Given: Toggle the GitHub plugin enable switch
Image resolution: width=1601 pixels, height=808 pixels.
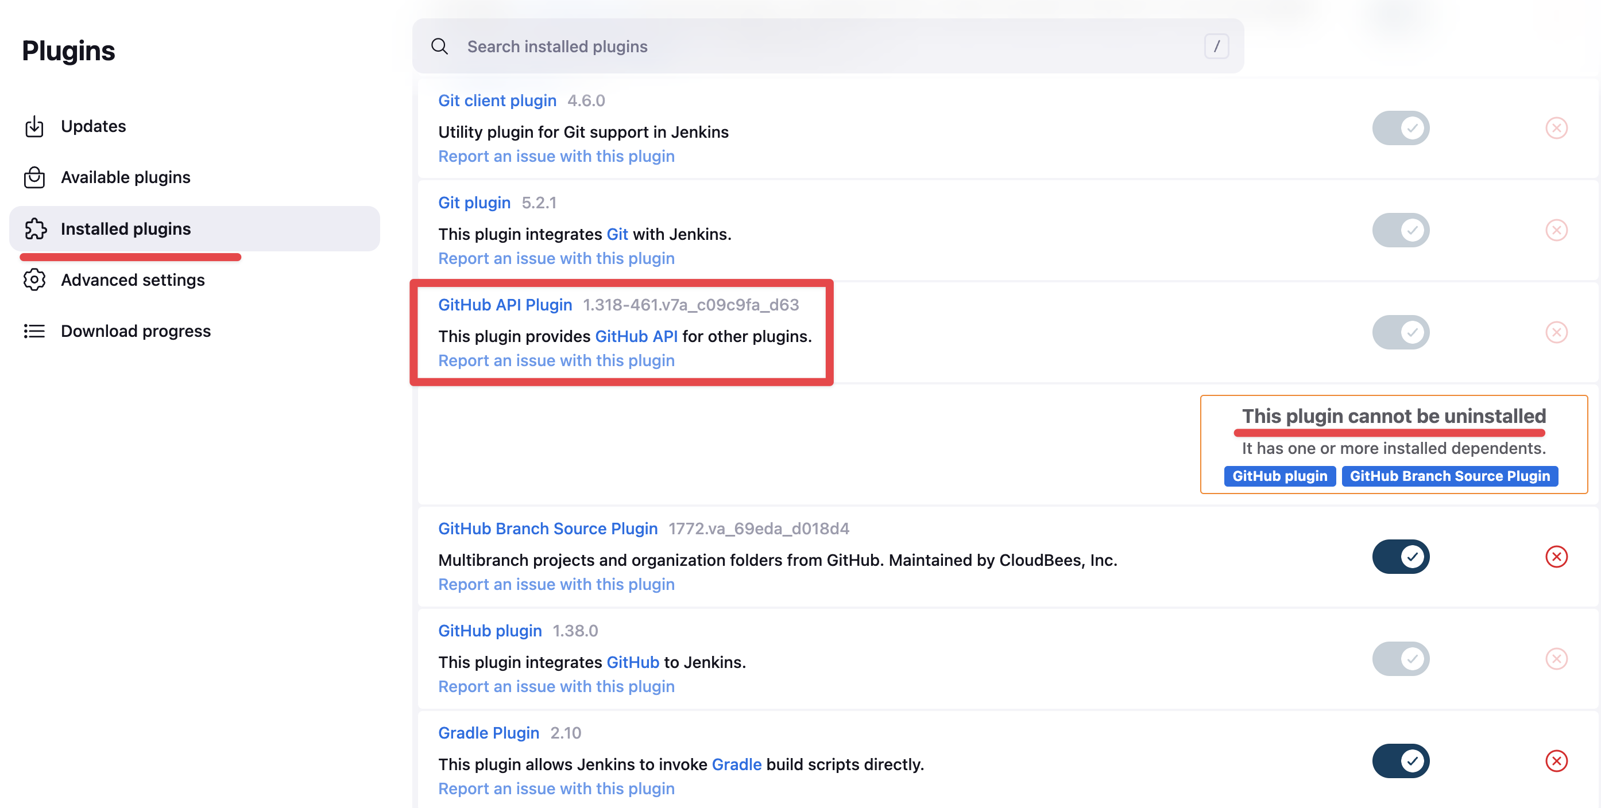Looking at the screenshot, I should tap(1400, 659).
